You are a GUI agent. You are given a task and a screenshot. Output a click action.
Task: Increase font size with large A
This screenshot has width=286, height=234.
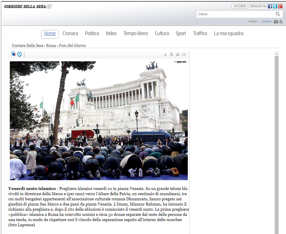point(171,54)
